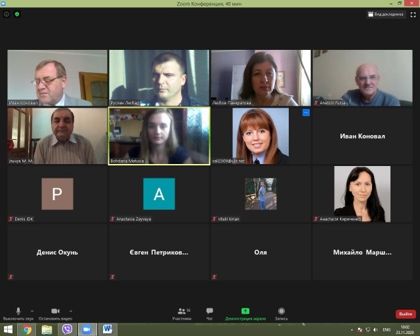Image resolution: width=420 pixels, height=336 pixels.
Task: Open Viber from the taskbar
Action: coord(67,329)
